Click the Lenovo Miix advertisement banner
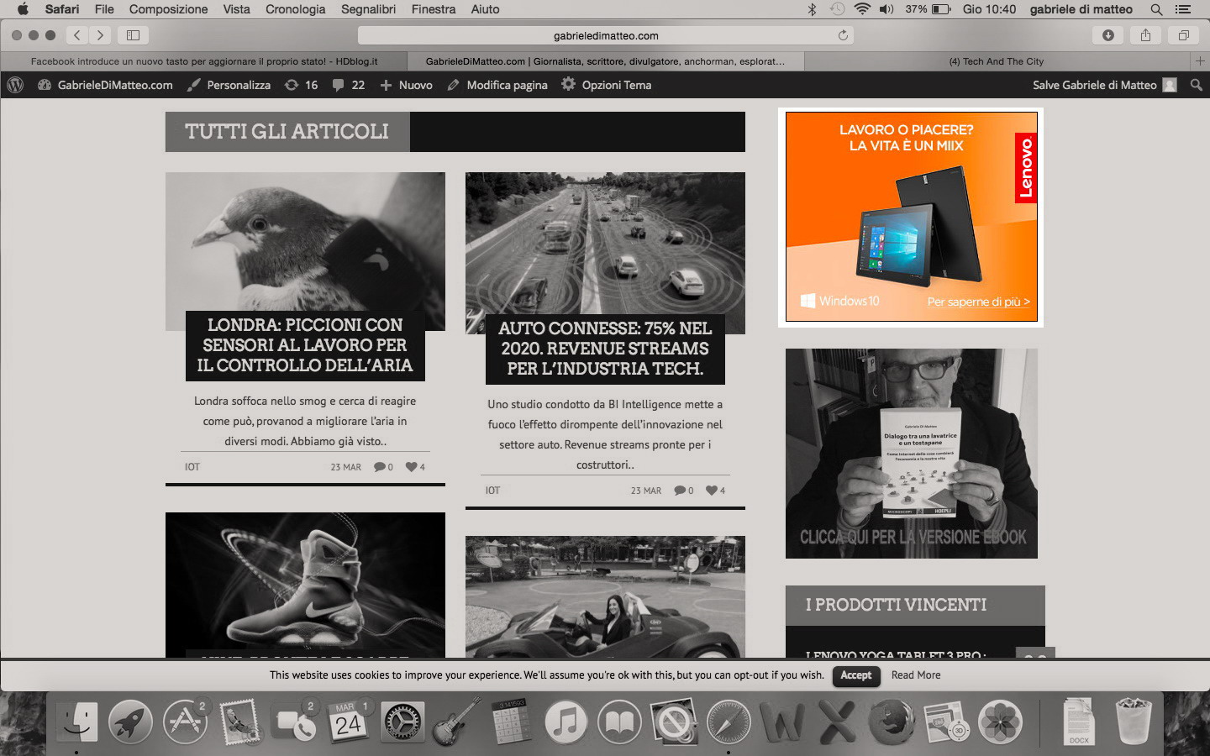Viewport: 1210px width, 756px height. click(x=911, y=217)
